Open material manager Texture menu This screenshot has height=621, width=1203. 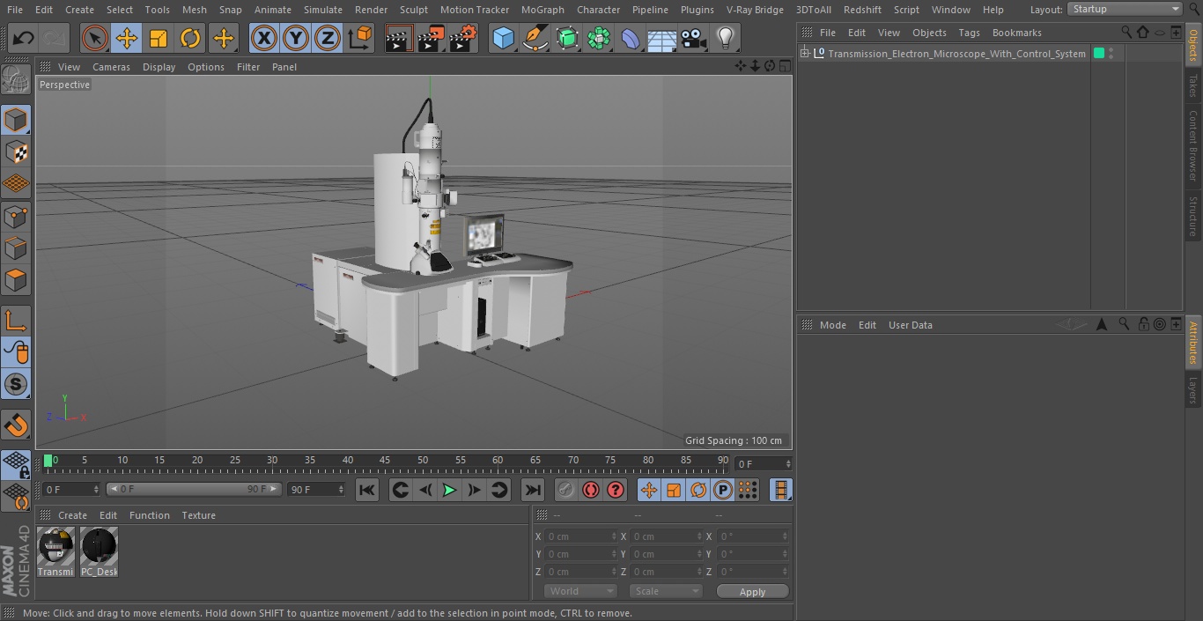click(199, 515)
